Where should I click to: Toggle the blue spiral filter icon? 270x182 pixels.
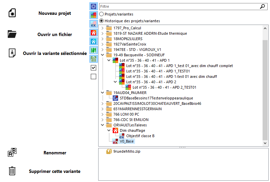pos(93,6)
